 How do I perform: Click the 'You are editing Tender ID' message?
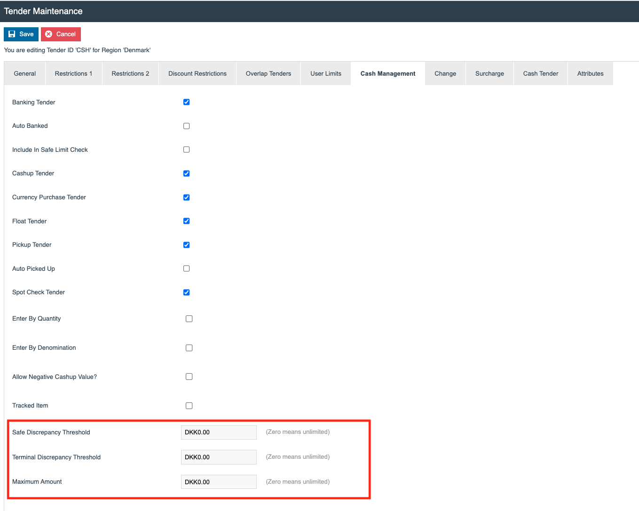point(77,50)
